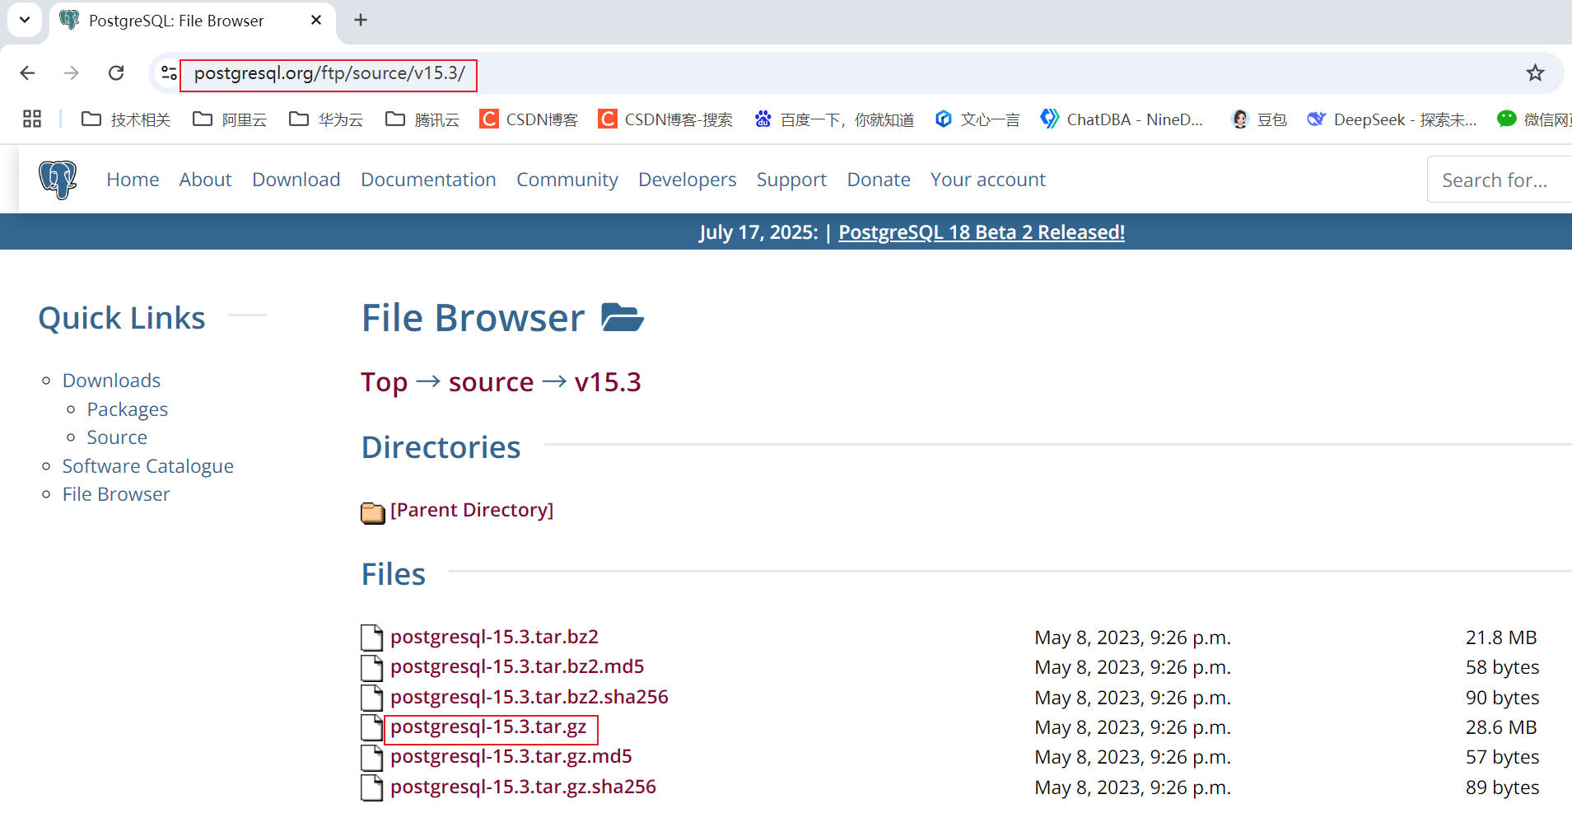Close the PostgreSQL File Browser tab
This screenshot has width=1572, height=827.
316,21
